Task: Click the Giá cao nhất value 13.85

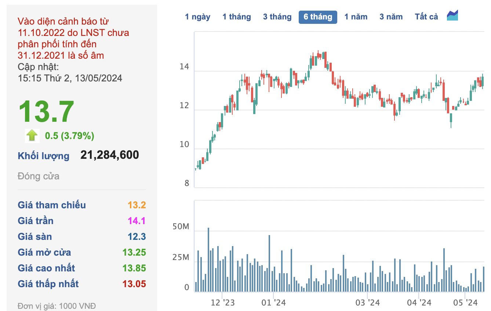Action: 134,268
